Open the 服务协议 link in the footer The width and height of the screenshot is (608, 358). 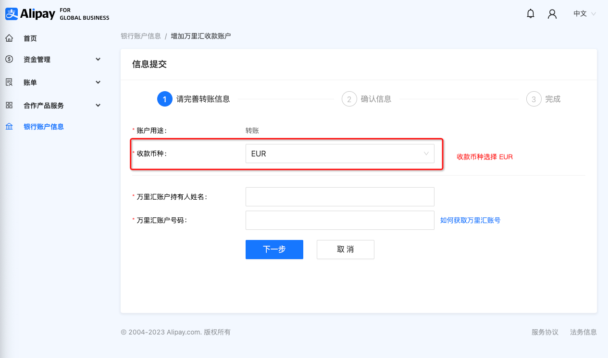[545, 332]
